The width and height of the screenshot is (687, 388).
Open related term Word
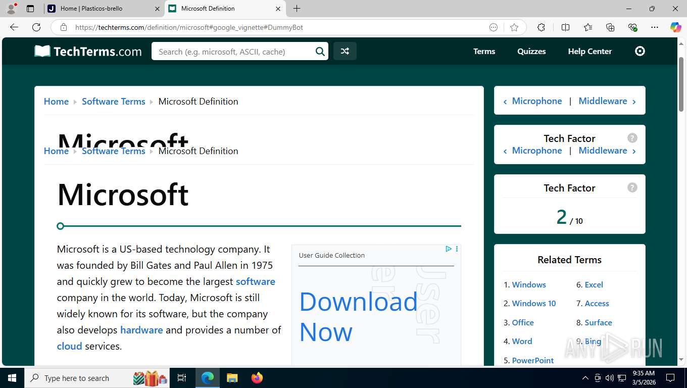pyautogui.click(x=522, y=341)
